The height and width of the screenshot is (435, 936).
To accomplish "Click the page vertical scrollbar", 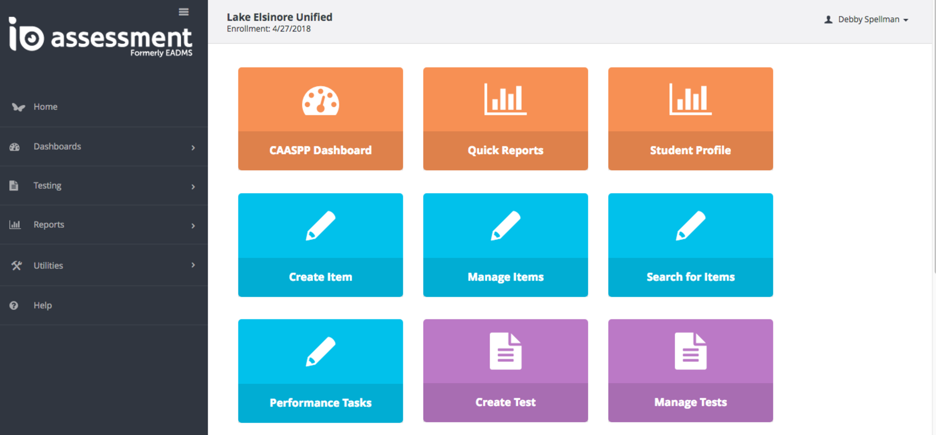I will tap(934, 137).
